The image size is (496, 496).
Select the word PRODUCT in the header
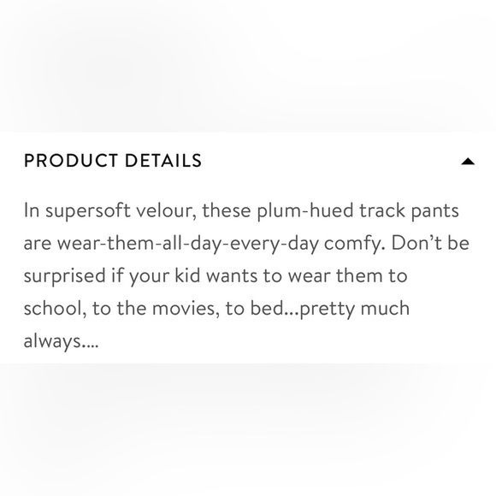coord(71,161)
